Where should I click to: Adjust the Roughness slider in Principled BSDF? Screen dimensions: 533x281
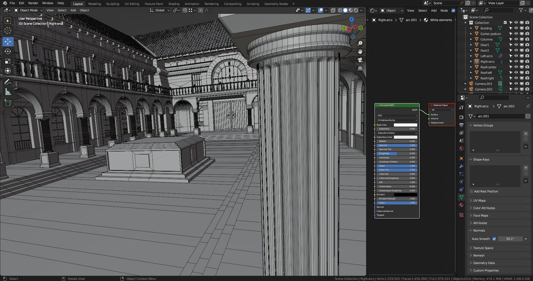coord(397,153)
